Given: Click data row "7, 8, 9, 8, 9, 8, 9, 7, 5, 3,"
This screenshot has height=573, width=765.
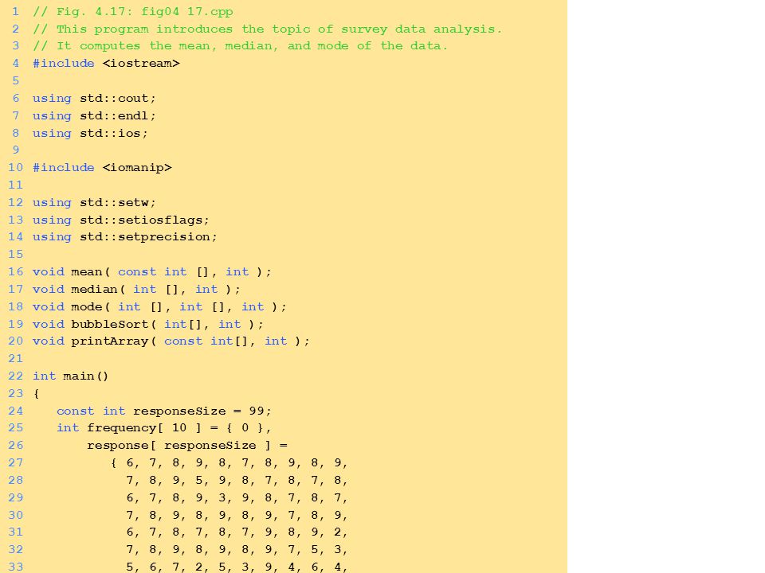Looking at the screenshot, I should [x=237, y=550].
